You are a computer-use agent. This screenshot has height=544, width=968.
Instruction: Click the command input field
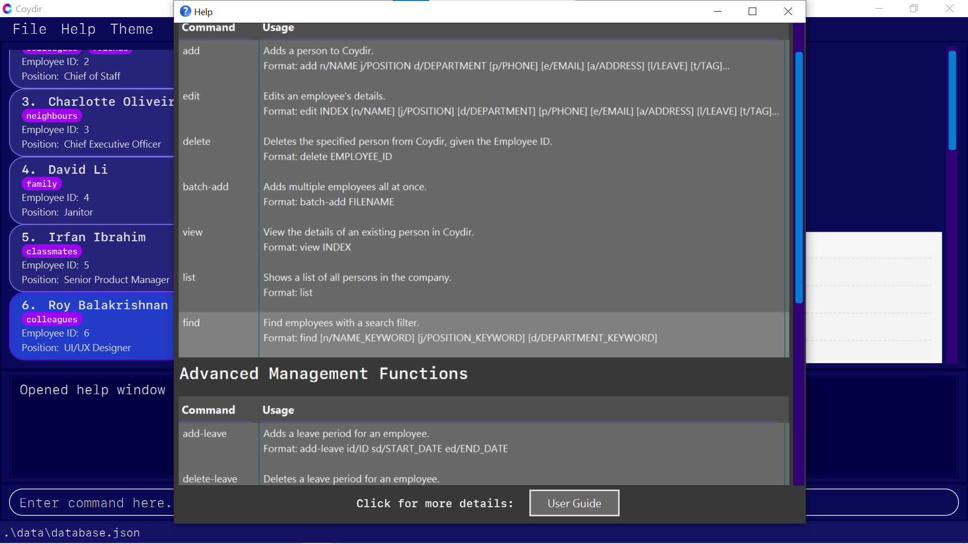[91, 503]
